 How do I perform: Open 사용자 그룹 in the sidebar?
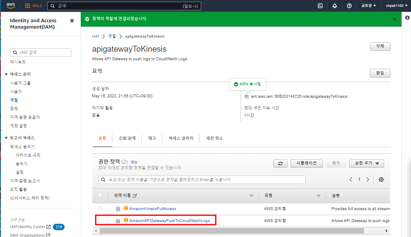pos(20,83)
